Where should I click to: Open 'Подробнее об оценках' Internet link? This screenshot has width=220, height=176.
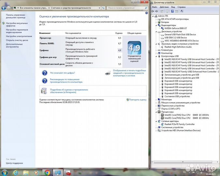click(x=69, y=91)
